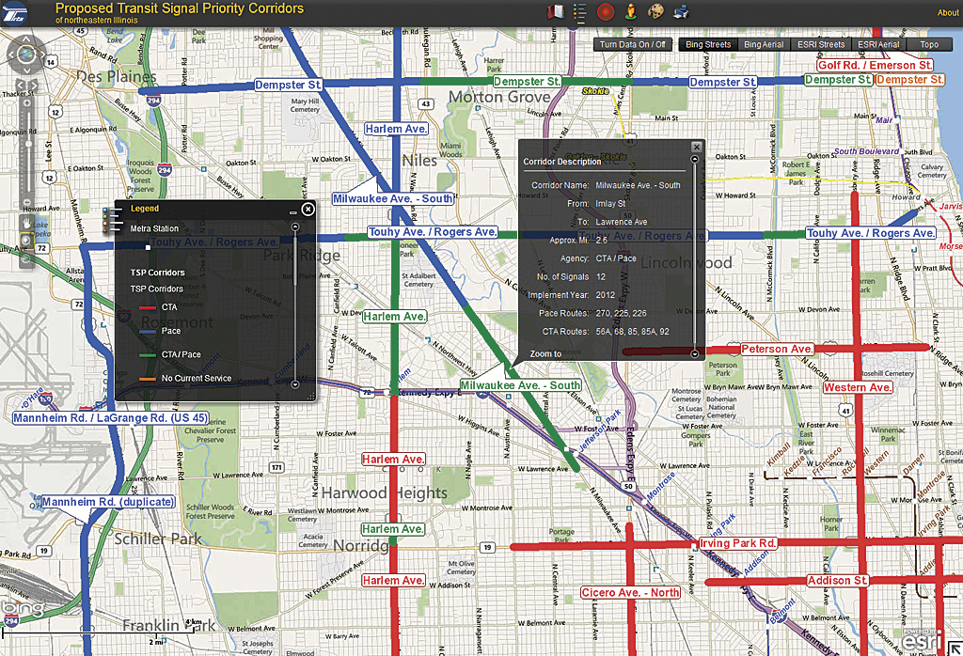Click the Dempster St. label near Des Plaines
The height and width of the screenshot is (656, 963).
288,85
